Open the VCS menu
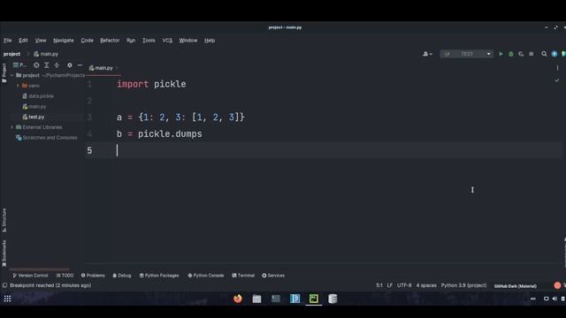The image size is (566, 318). pos(167,41)
